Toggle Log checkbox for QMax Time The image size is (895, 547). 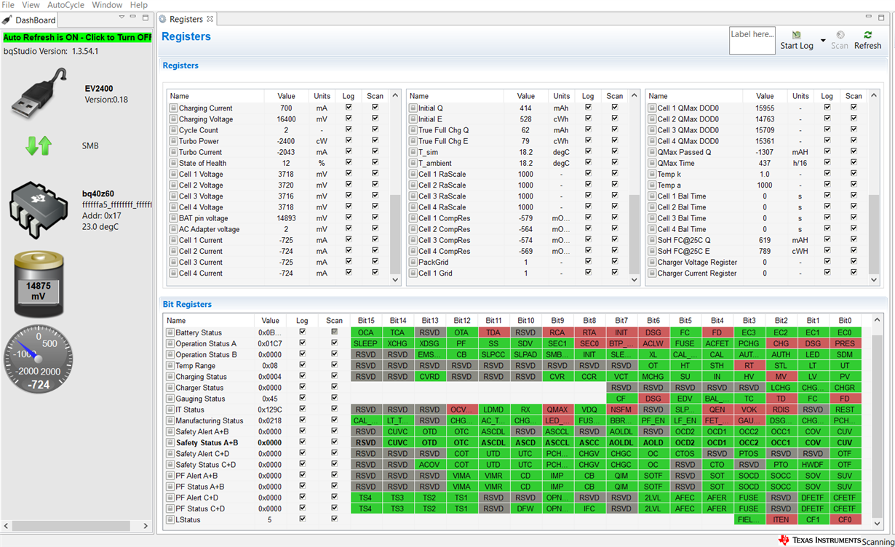(827, 163)
